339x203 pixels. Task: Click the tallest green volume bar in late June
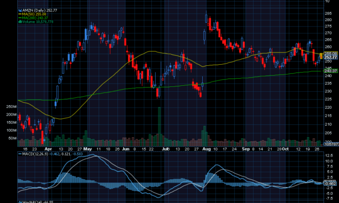tap(159, 127)
